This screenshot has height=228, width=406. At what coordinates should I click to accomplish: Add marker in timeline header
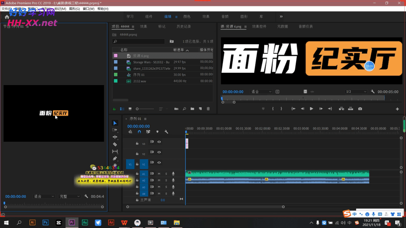[x=157, y=132]
